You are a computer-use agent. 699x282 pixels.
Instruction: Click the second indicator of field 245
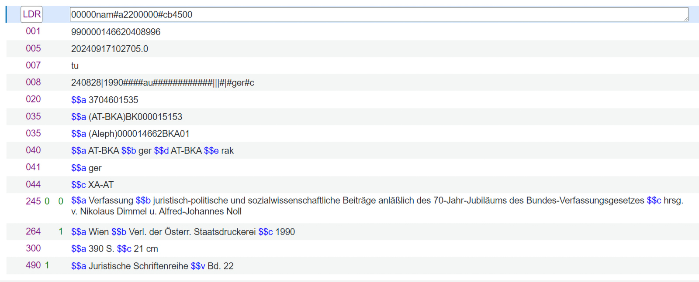click(x=61, y=201)
